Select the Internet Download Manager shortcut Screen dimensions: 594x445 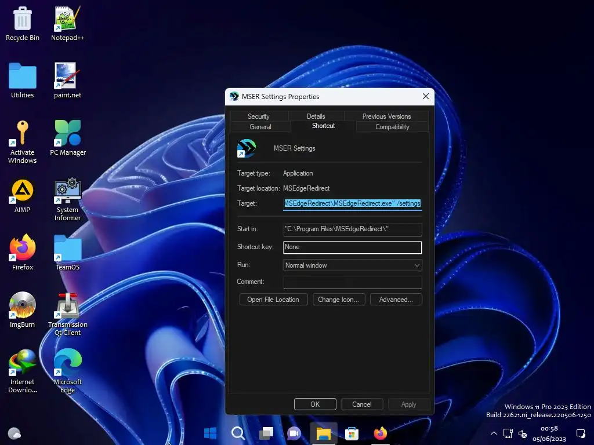point(23,371)
